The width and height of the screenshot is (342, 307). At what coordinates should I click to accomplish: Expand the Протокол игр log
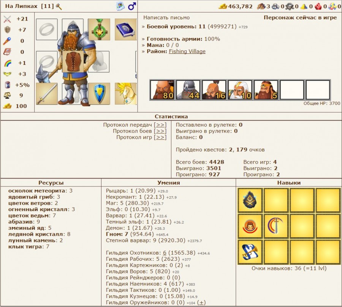(161, 137)
